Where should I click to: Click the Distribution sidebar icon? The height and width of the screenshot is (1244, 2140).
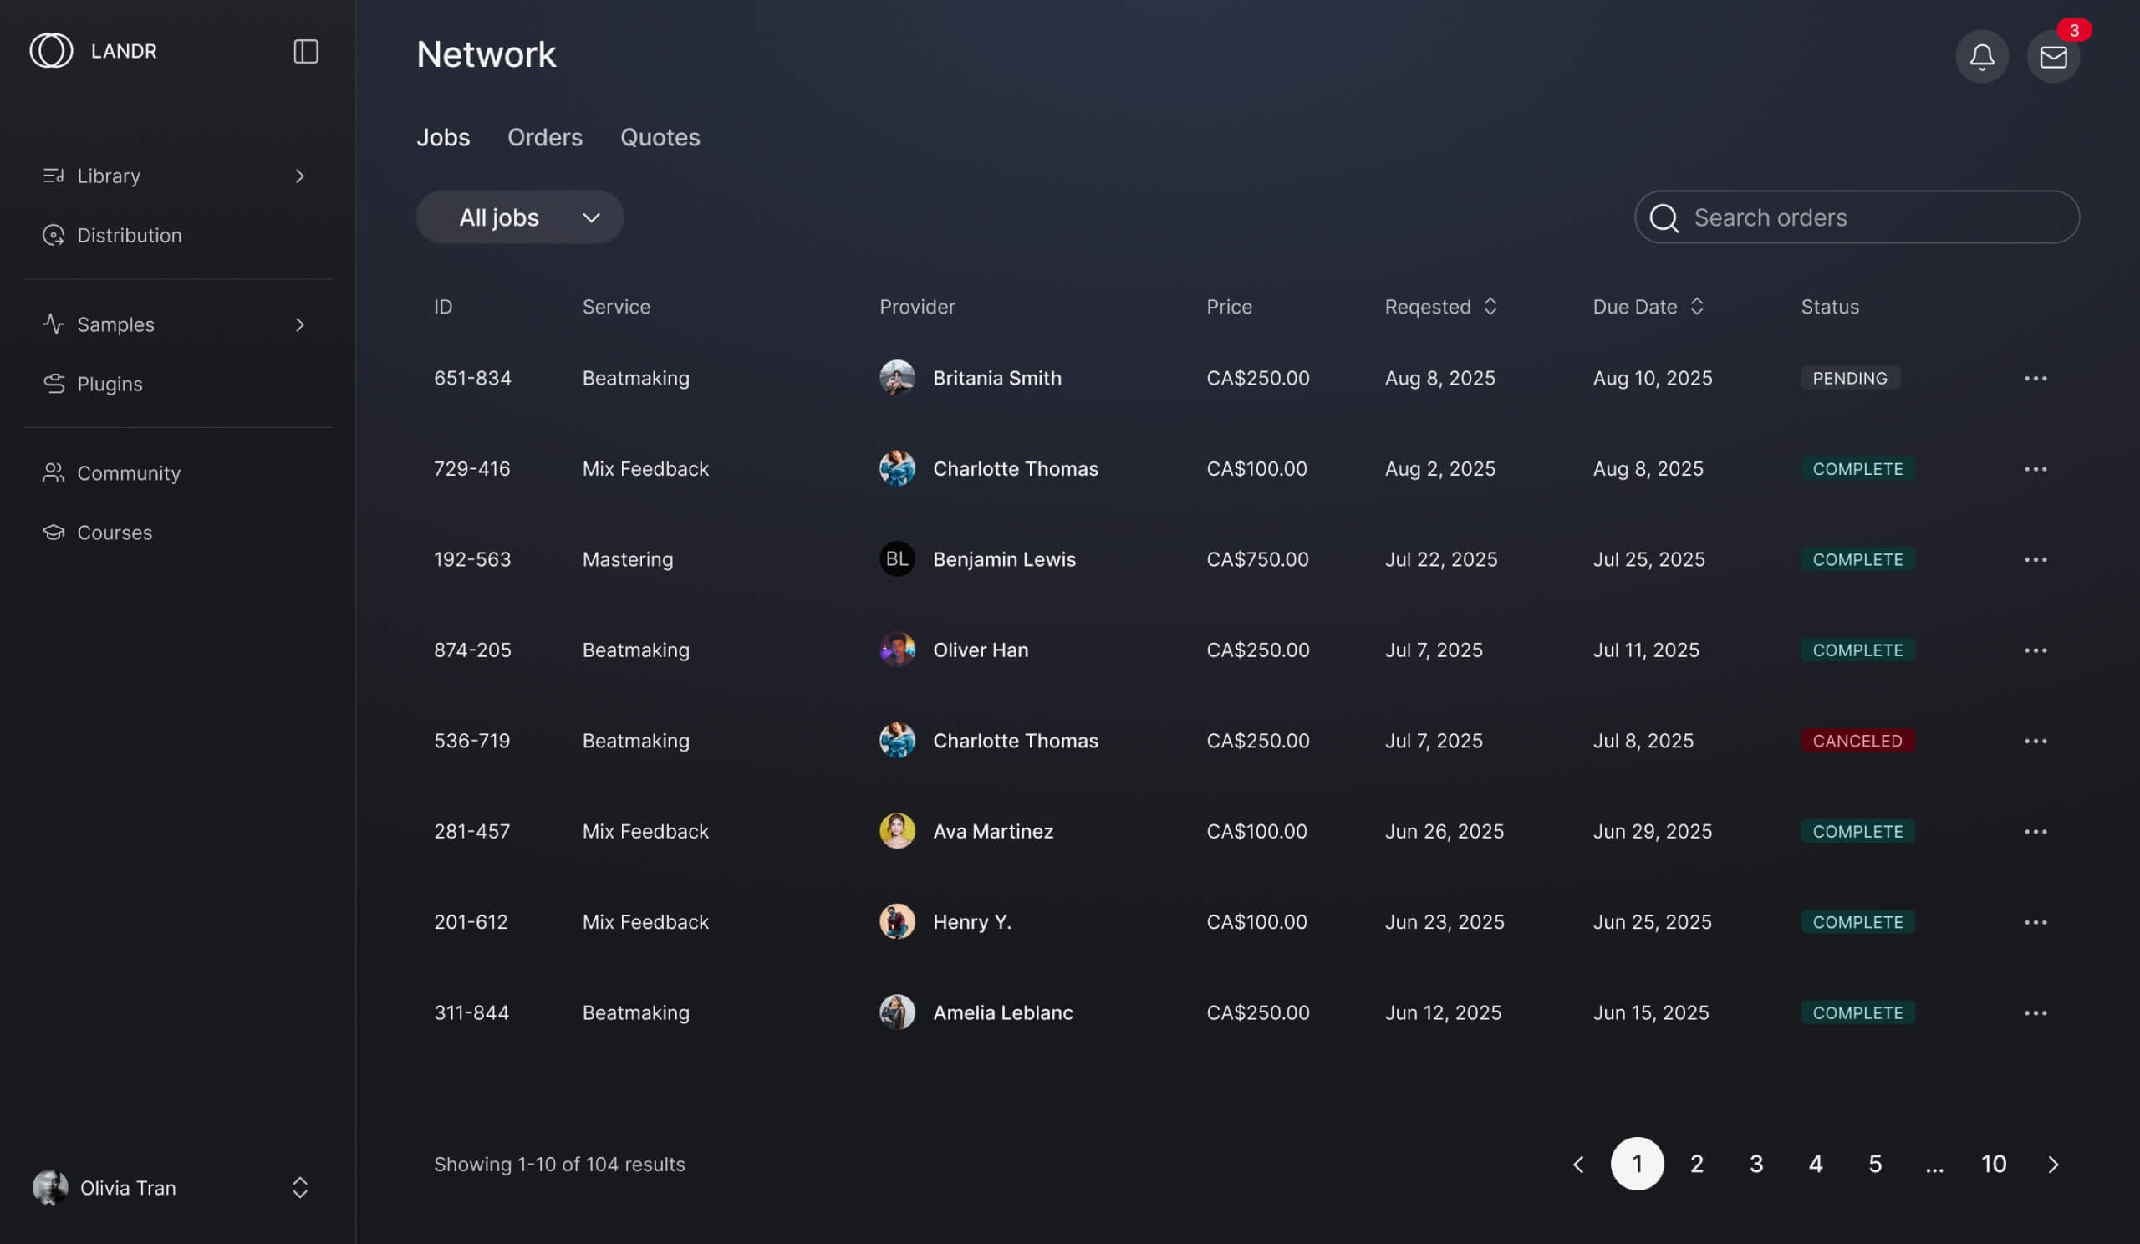tap(53, 235)
